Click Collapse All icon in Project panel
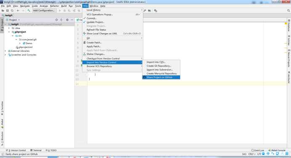Viewport: 291px width, 158px height. 61,20
